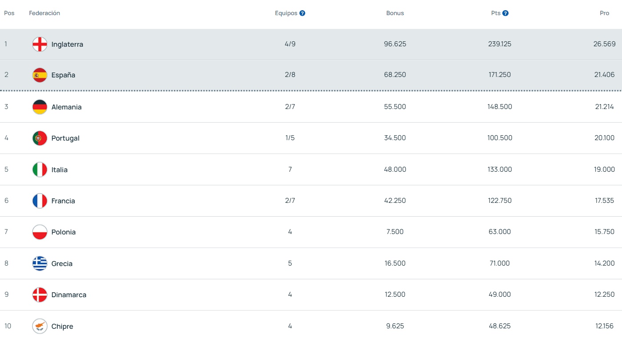This screenshot has height=339, width=622.
Task: Click the Bonus column header
Action: pyautogui.click(x=395, y=13)
